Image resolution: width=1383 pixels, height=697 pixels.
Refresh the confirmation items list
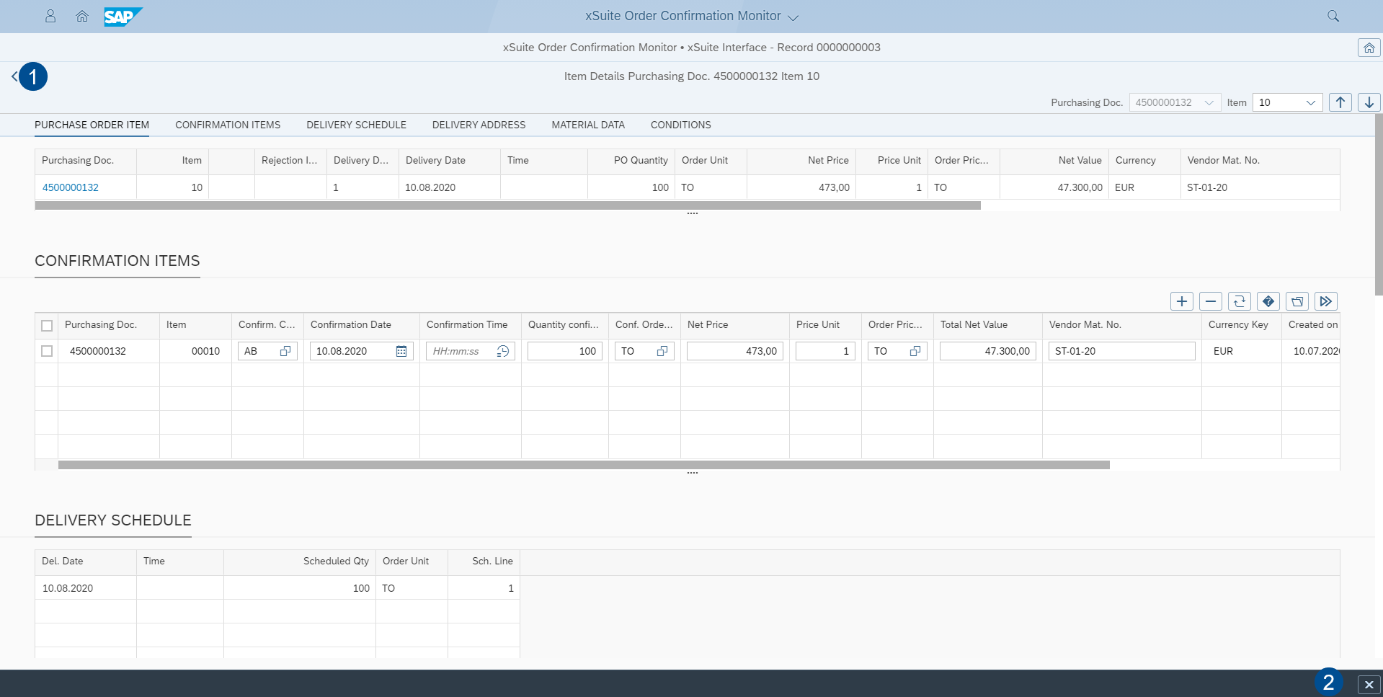1239,301
